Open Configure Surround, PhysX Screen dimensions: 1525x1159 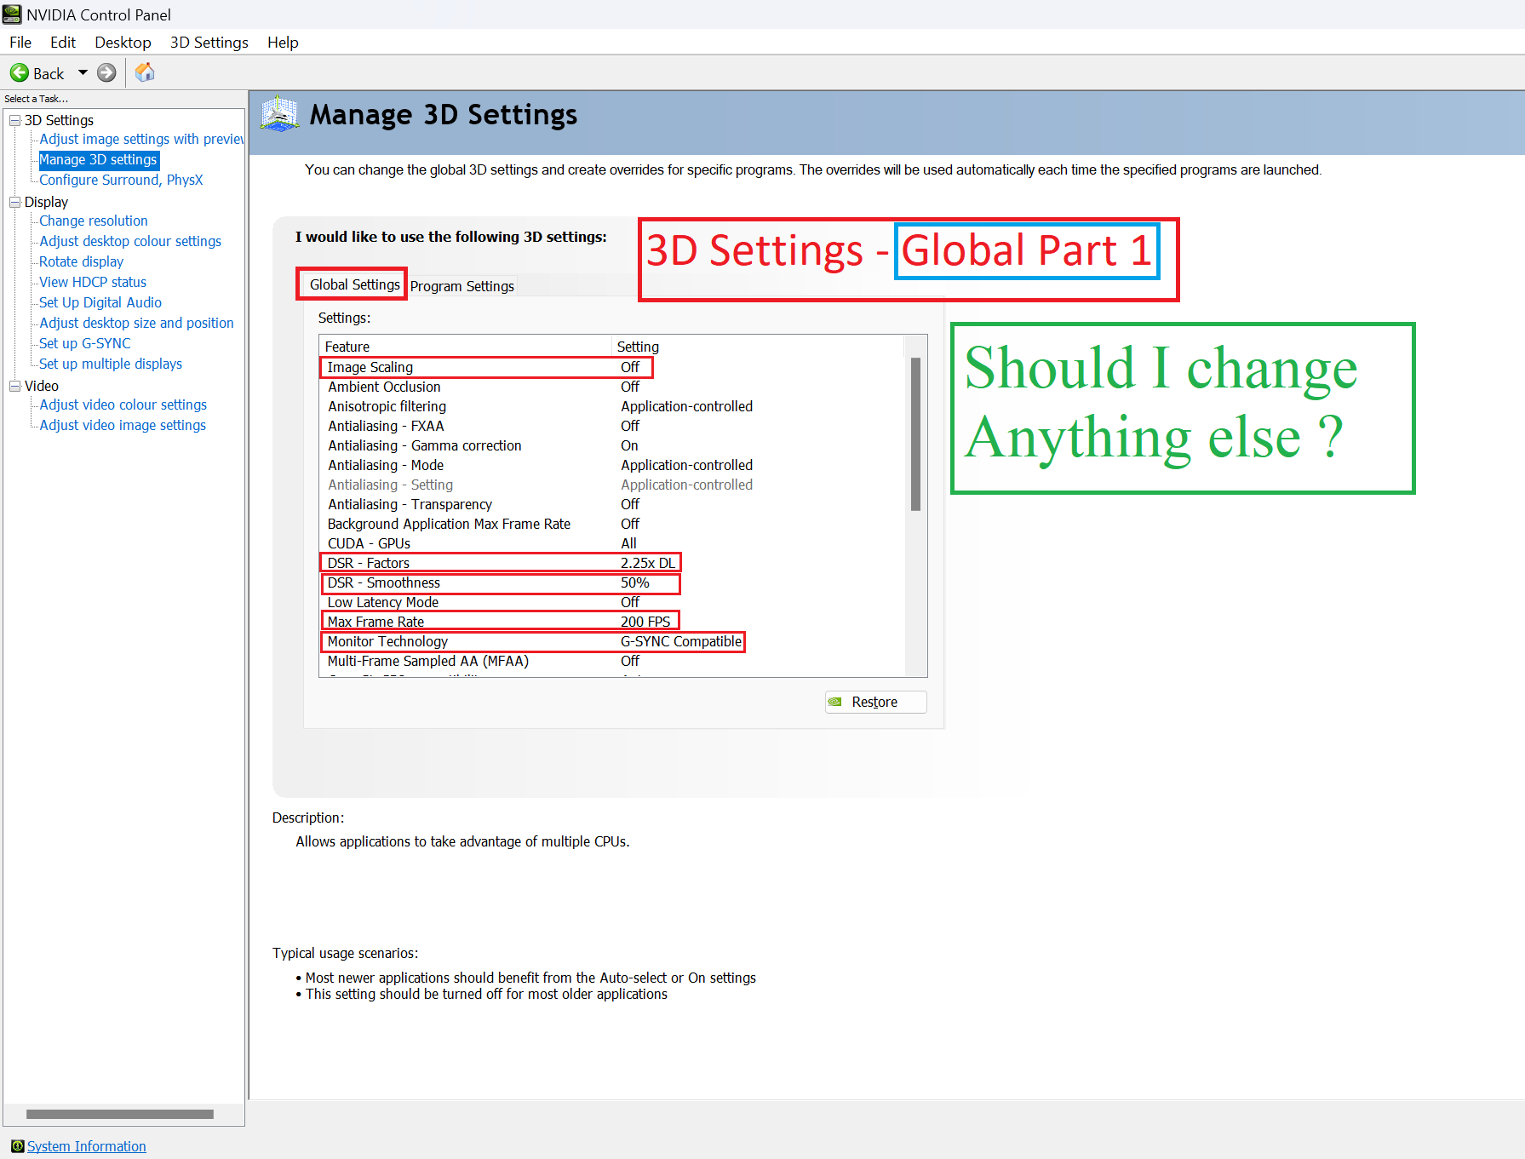(x=121, y=180)
